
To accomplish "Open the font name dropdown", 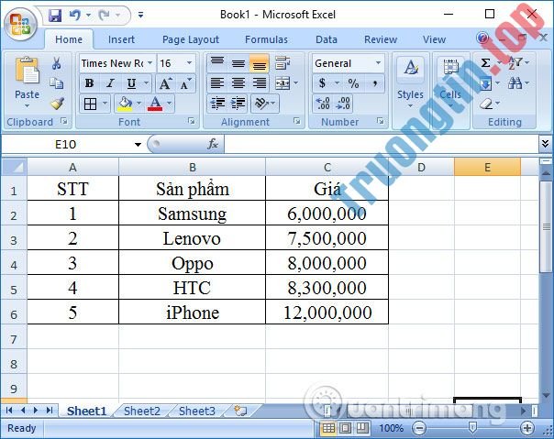I will (150, 63).
